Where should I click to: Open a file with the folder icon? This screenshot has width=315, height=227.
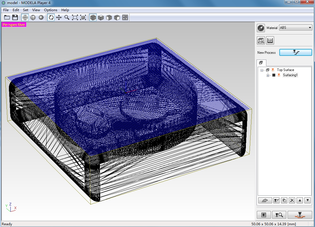point(7,18)
